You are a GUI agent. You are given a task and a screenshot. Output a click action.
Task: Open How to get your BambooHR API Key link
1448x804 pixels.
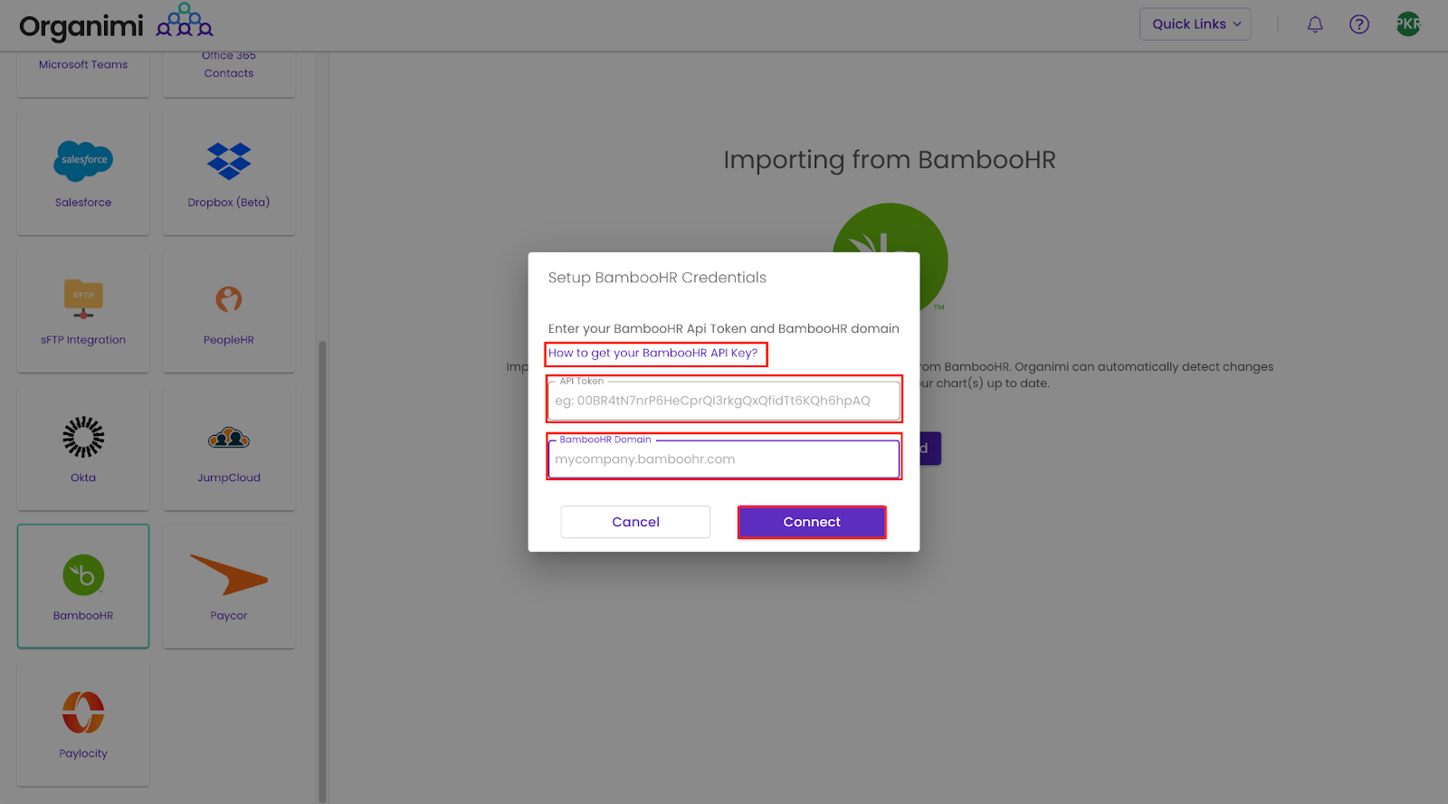coord(653,353)
